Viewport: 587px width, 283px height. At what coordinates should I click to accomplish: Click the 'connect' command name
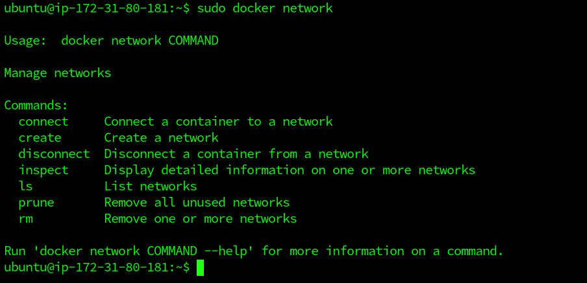click(44, 122)
